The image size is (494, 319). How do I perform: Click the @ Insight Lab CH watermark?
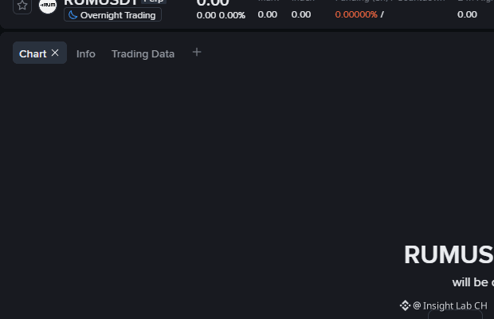[450, 305]
